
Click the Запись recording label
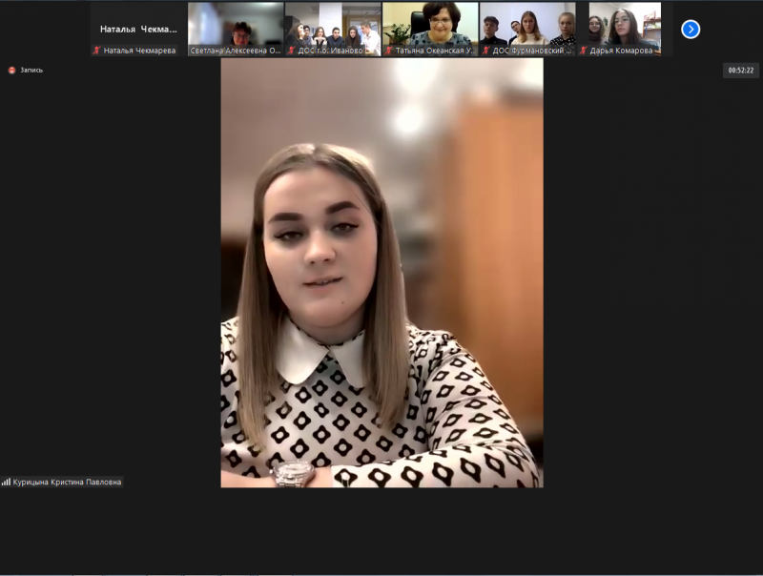coord(31,71)
